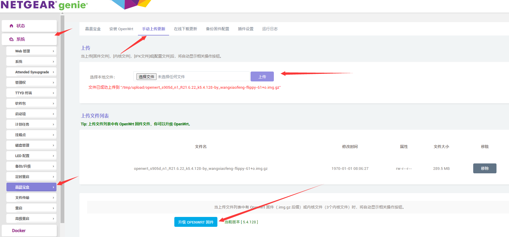Screen dimensions: 509x237
Task: Click the rw-r--r-- attribute cell
Action: coord(404,169)
